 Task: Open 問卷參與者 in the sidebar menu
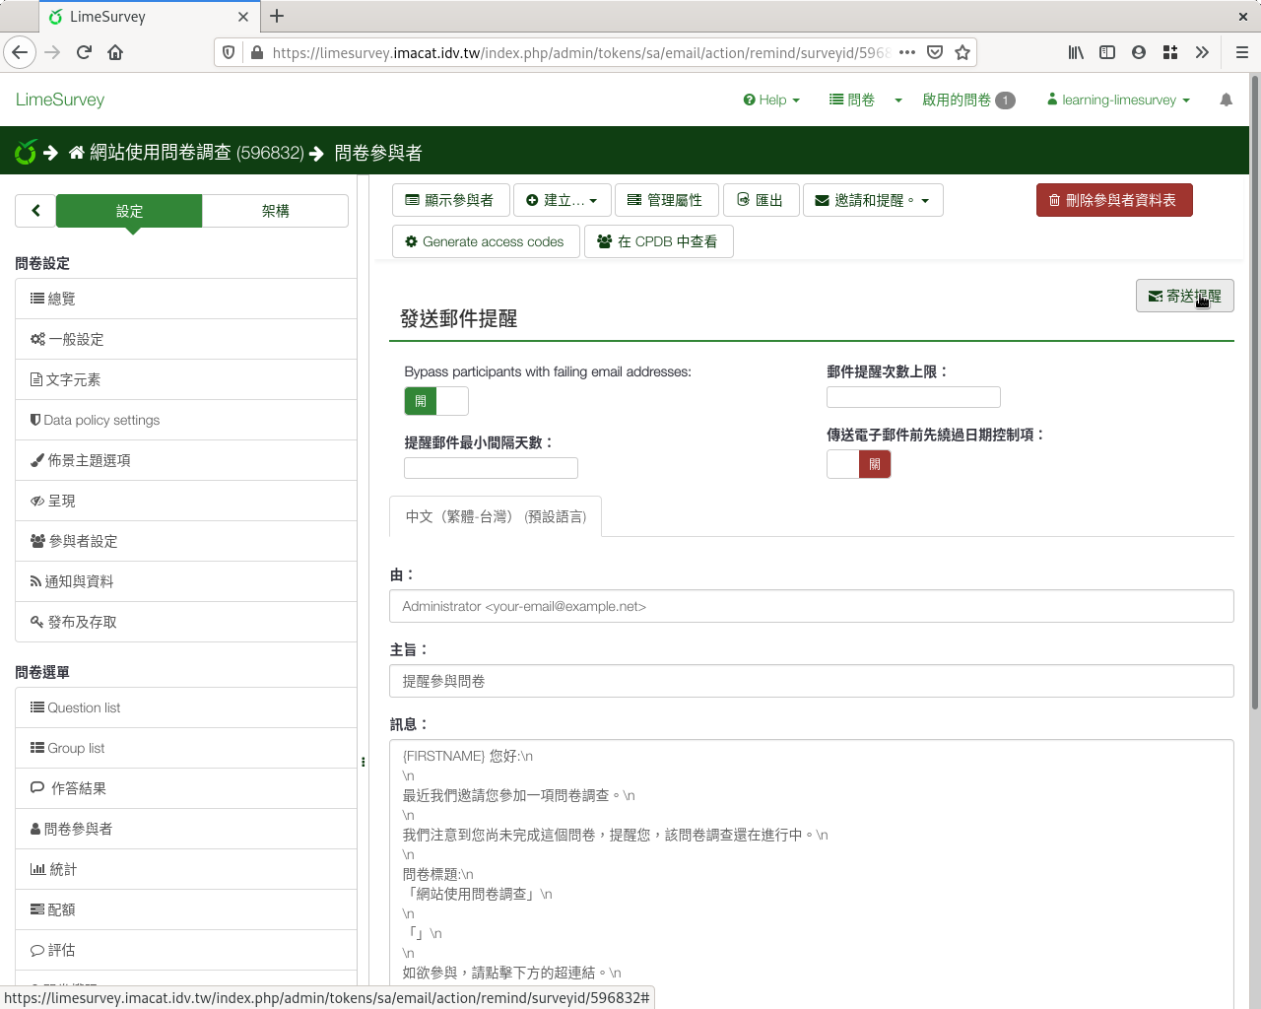186,829
